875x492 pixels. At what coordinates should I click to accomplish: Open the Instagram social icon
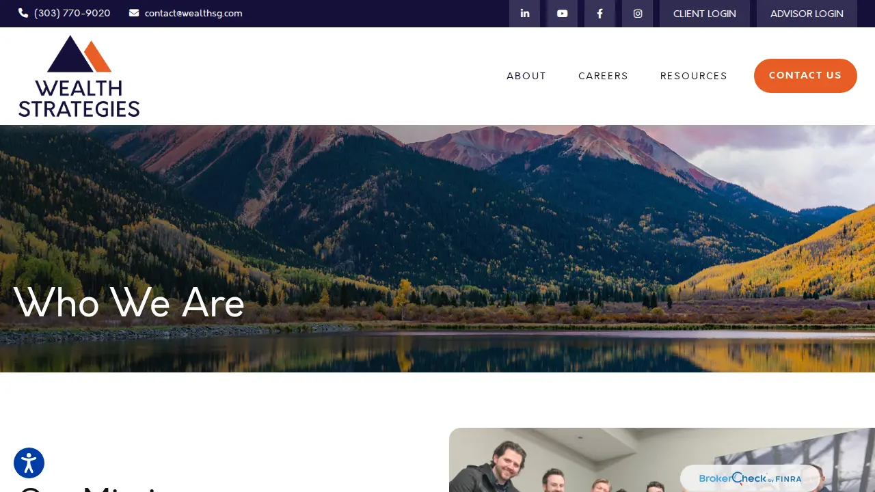point(637,14)
